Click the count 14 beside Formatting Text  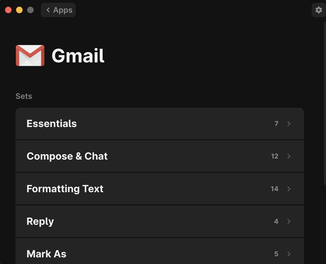(x=274, y=189)
